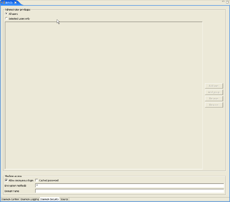The height and width of the screenshot is (202, 230).
Task: Select the Daemon Security tab
Action: tap(50, 199)
